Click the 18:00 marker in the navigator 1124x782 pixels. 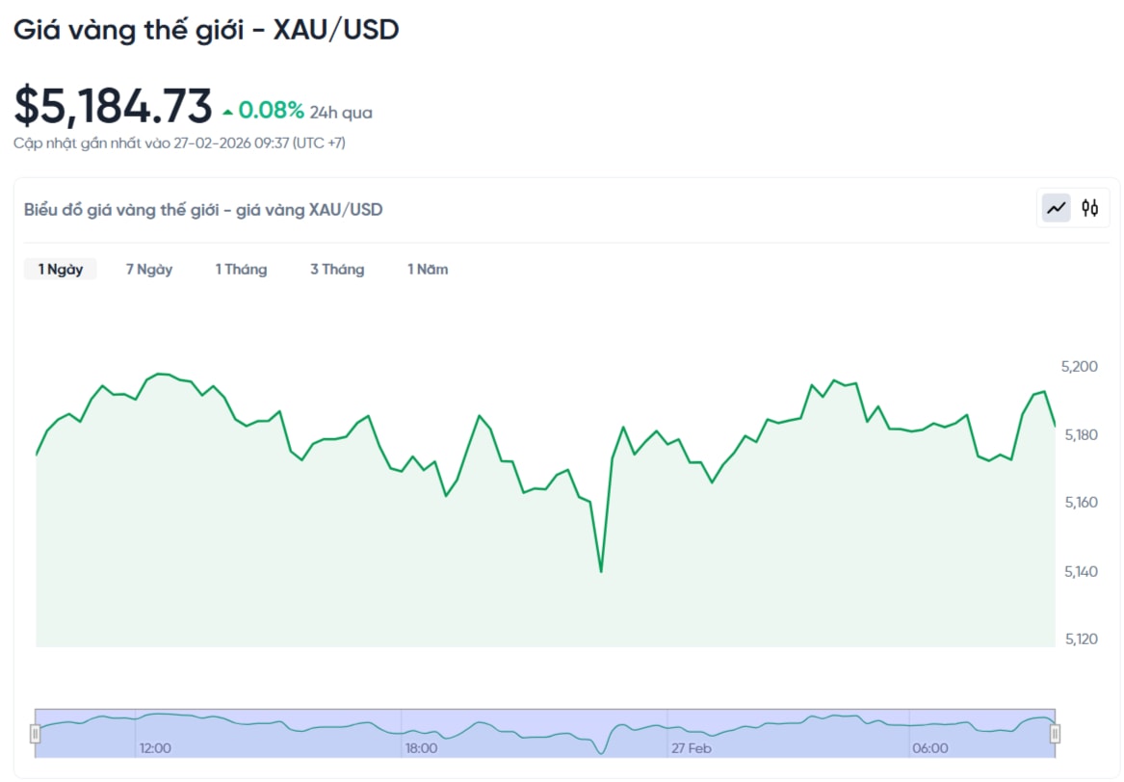[x=421, y=748]
